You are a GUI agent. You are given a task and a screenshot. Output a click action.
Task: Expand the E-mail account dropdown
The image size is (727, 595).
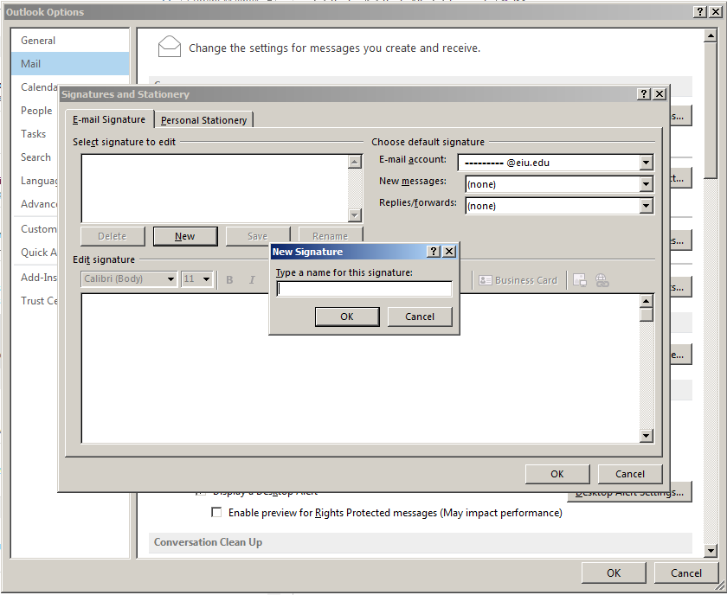pyautogui.click(x=646, y=163)
